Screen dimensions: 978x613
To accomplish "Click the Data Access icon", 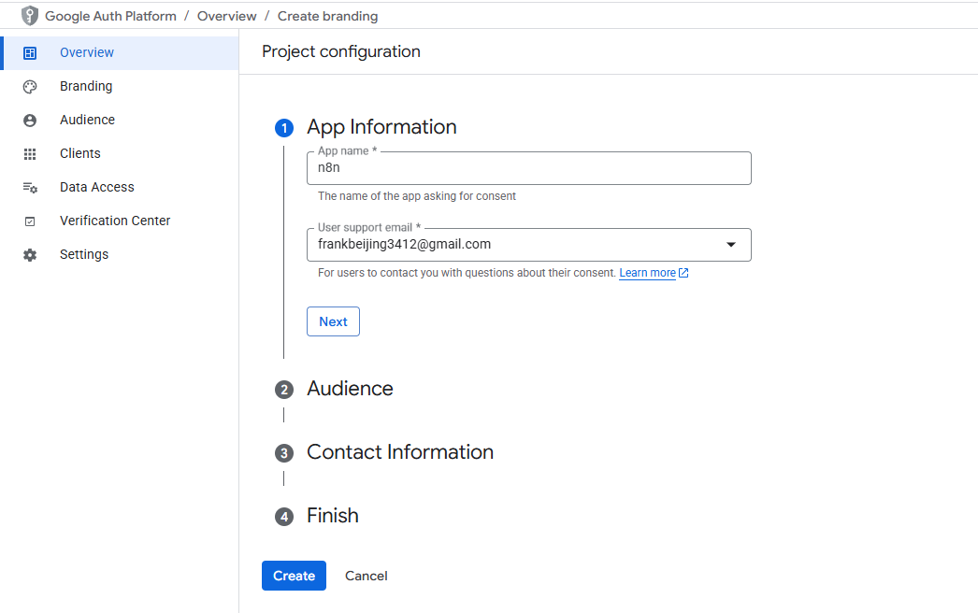I will pyautogui.click(x=30, y=188).
